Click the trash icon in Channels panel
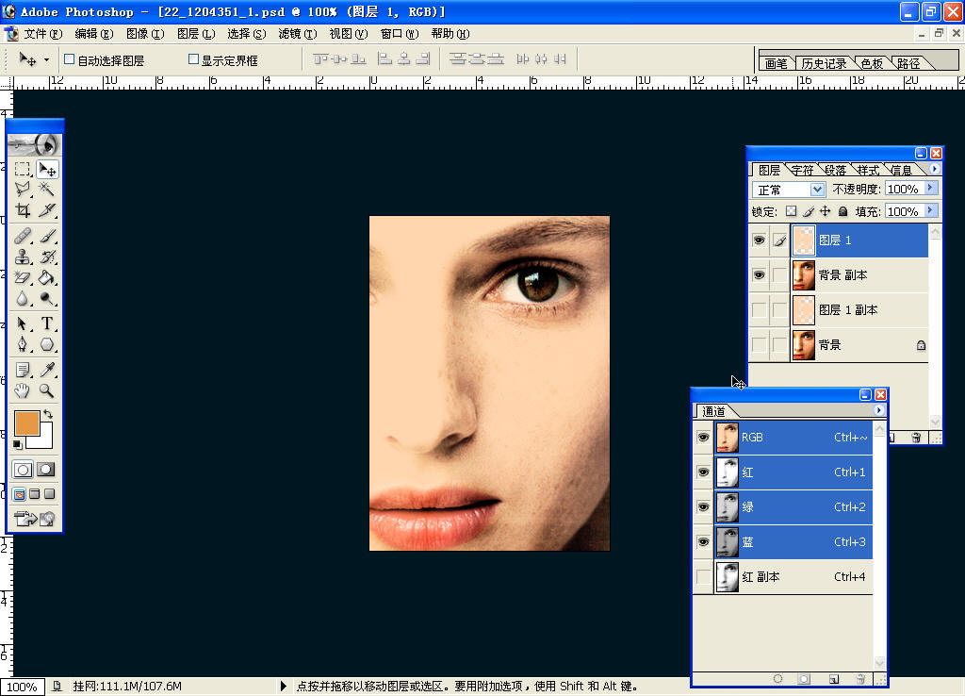 [x=860, y=679]
